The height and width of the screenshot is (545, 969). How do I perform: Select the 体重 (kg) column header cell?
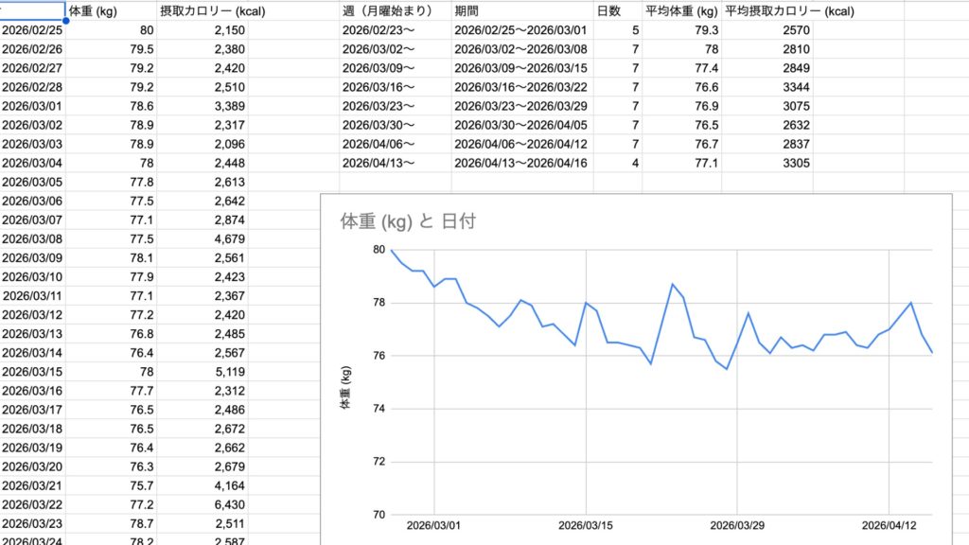tap(111, 11)
